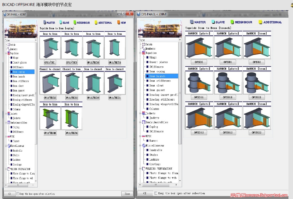
Task: Select the OFSB12 haunch plate thumbnail
Action: click(x=228, y=118)
